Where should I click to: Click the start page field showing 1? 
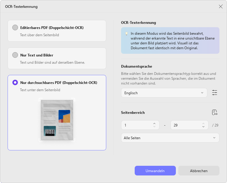[x=140, y=125]
